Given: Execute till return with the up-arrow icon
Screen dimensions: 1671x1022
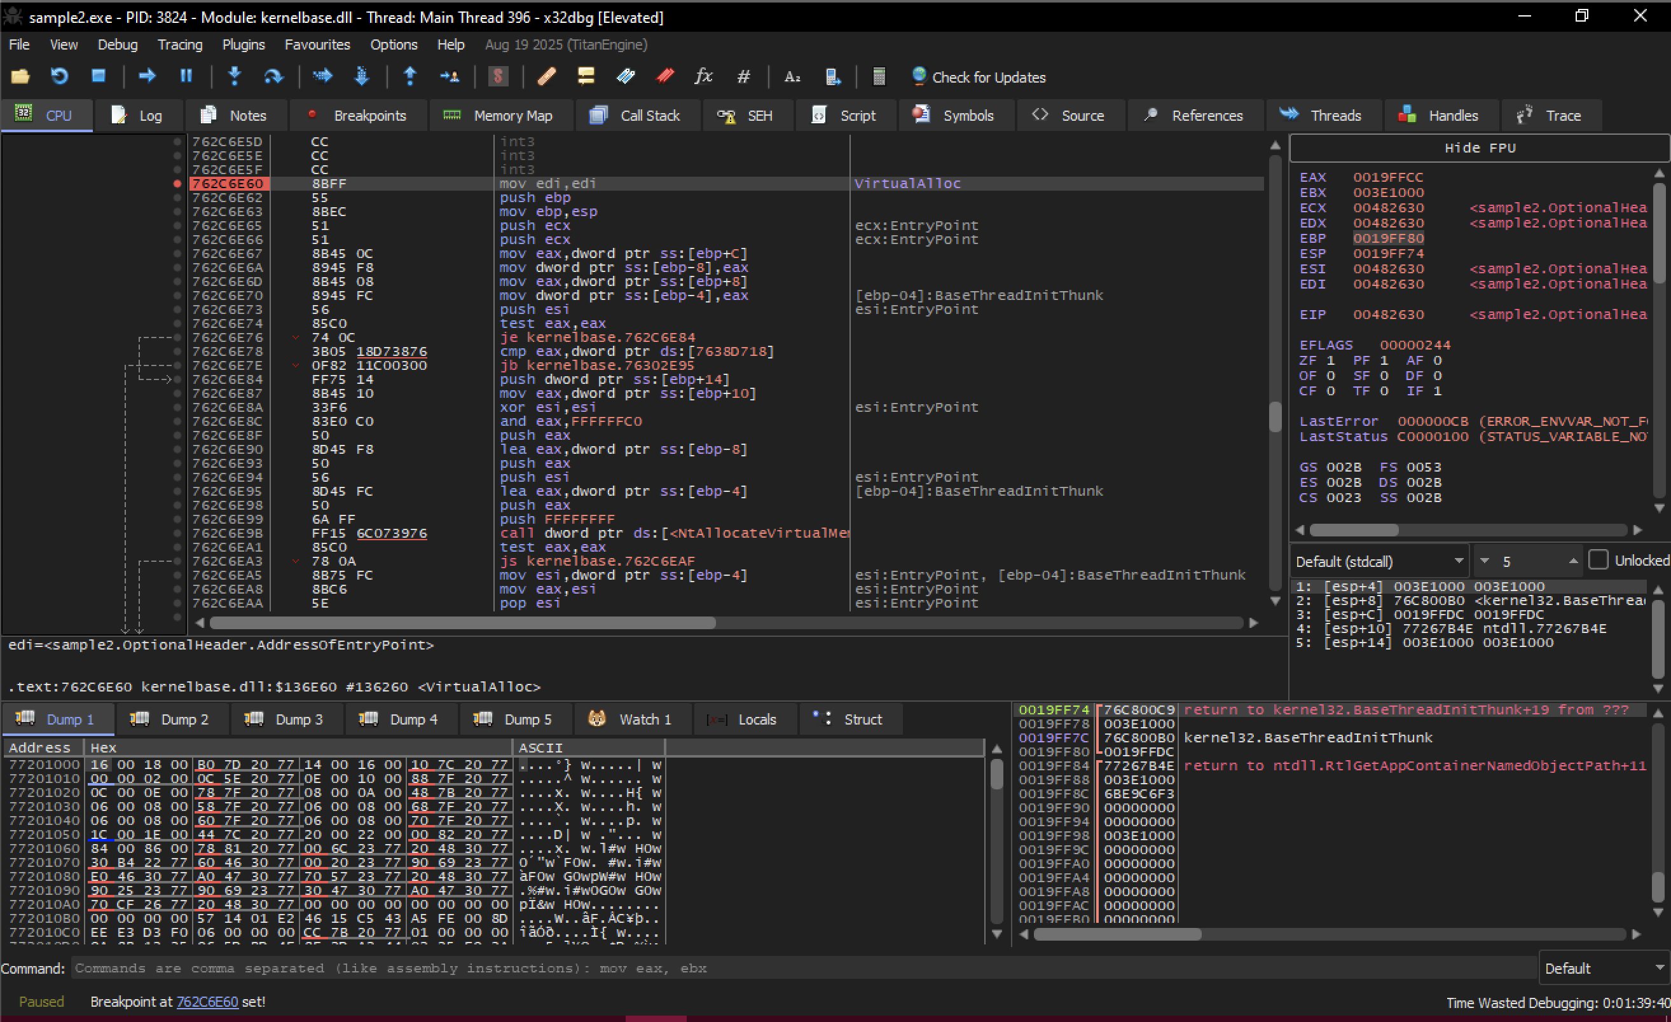Looking at the screenshot, I should pyautogui.click(x=410, y=76).
